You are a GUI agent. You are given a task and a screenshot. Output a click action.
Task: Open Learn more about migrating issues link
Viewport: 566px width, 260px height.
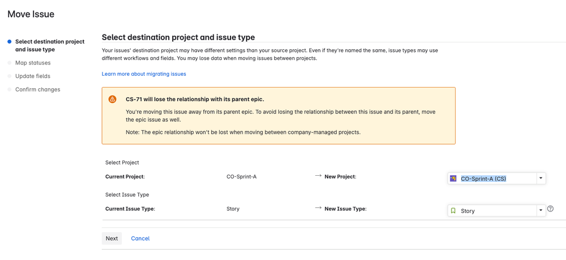pos(144,74)
